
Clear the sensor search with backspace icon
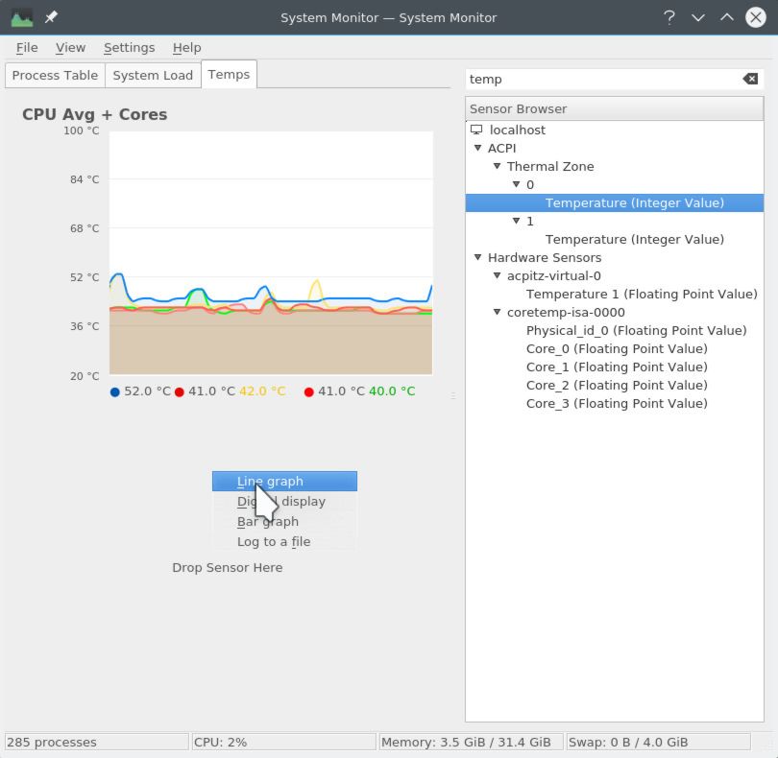point(750,79)
